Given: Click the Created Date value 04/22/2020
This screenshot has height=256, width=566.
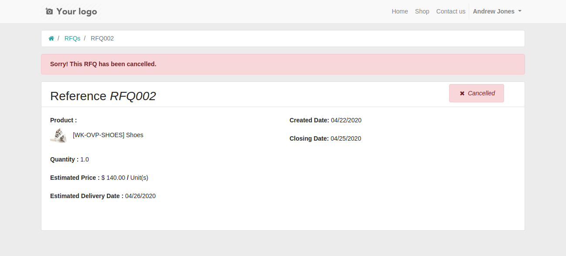Looking at the screenshot, I should [346, 120].
